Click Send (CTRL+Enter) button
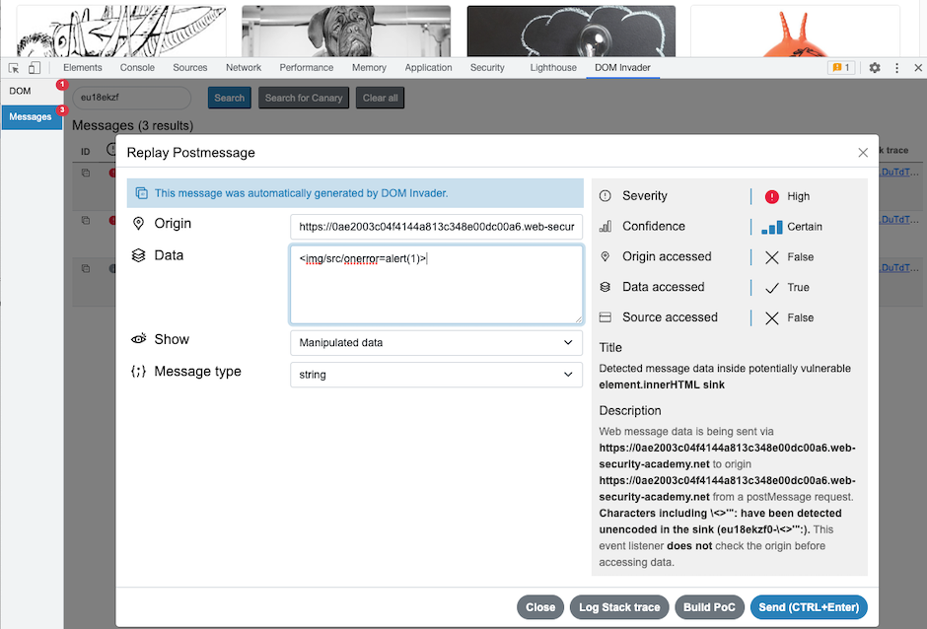Screen dimensions: 927x629 point(808,607)
